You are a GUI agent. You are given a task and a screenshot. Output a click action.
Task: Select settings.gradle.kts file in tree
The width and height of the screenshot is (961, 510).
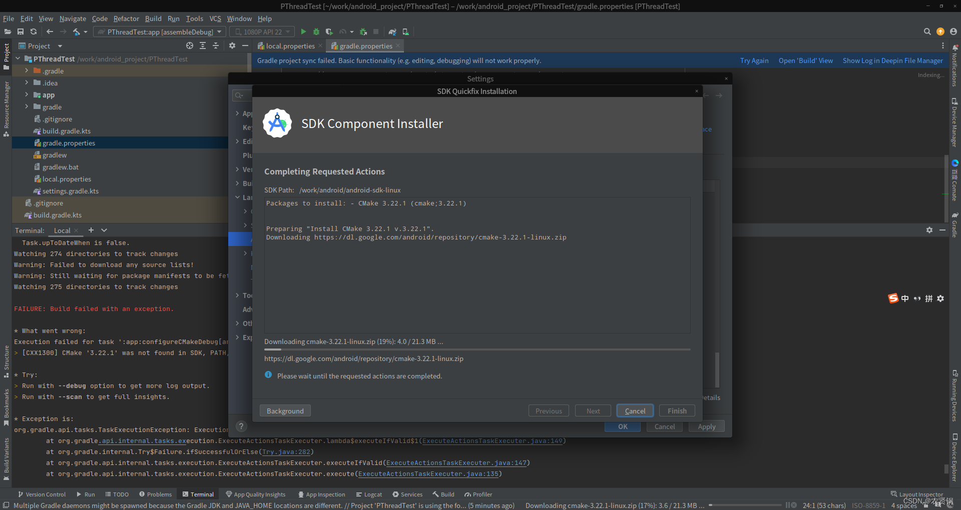tap(70, 190)
